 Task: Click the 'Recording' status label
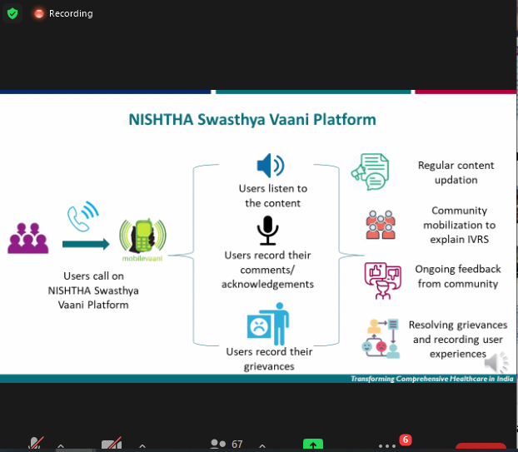(x=71, y=13)
